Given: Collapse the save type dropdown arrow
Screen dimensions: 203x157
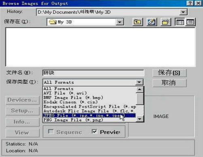Looking at the screenshot, I should [x=139, y=82].
